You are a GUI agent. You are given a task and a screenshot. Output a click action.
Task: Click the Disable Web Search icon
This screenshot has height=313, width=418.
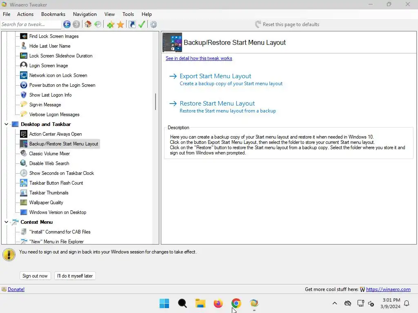24,163
